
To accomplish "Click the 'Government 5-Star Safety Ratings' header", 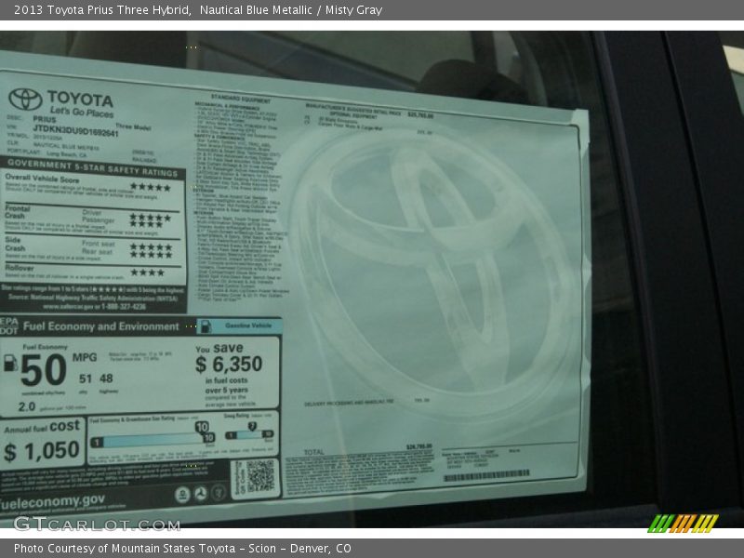I will coord(92,167).
